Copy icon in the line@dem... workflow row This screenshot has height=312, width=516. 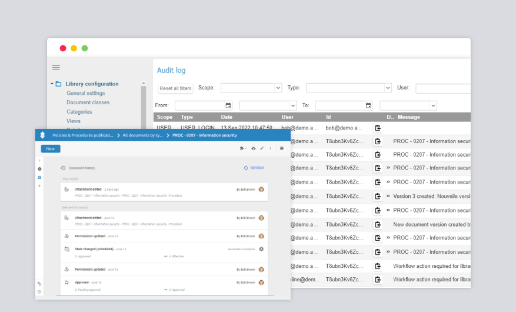378,280
